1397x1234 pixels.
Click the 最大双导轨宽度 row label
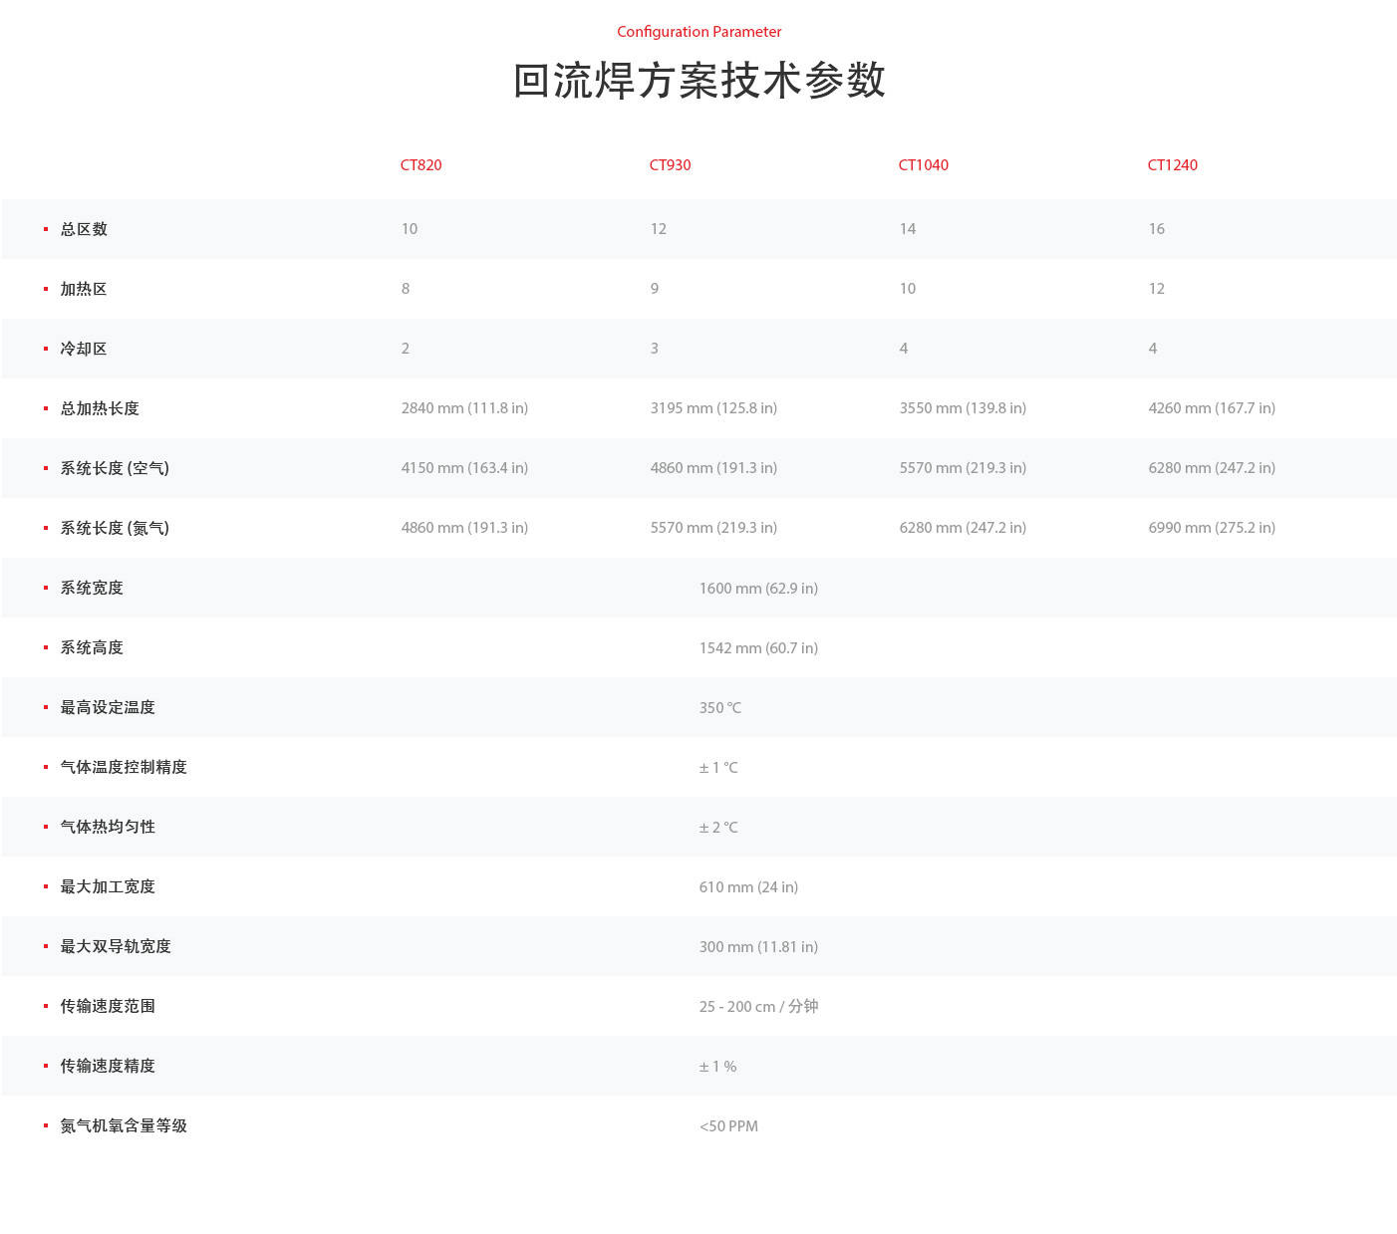coord(116,946)
